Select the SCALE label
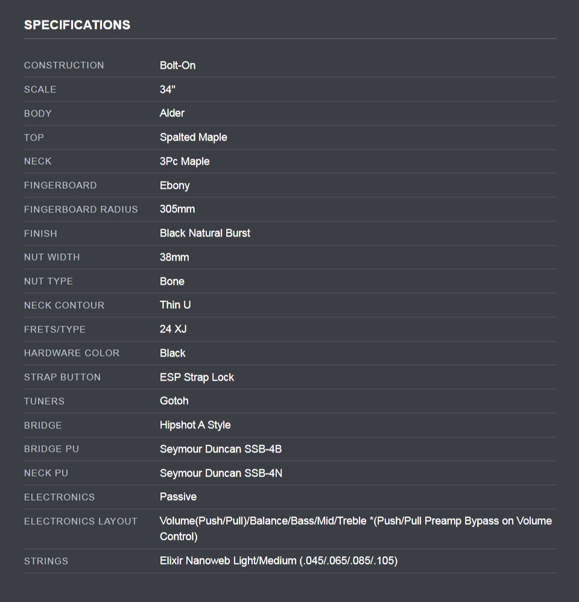 pyautogui.click(x=40, y=89)
